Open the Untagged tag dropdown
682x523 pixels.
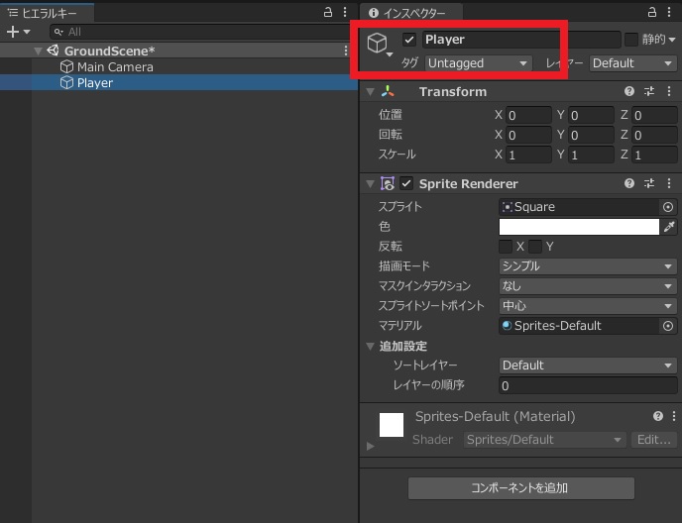pyautogui.click(x=478, y=63)
